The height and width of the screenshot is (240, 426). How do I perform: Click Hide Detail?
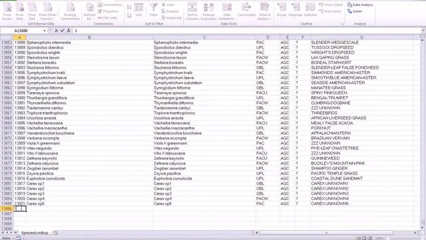[x=330, y=11]
